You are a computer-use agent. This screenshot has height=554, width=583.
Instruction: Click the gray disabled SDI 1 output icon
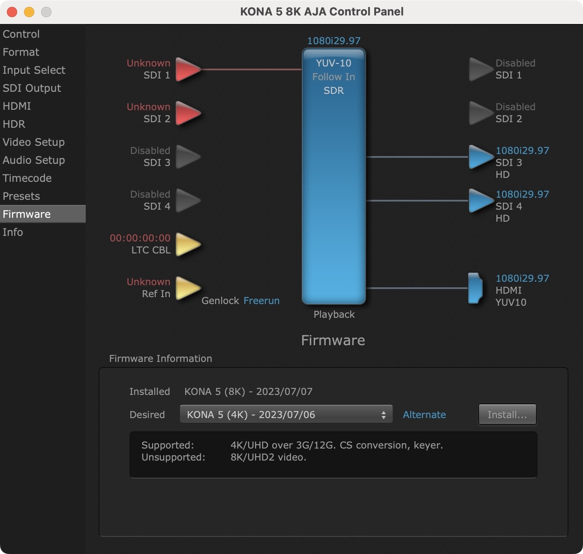[481, 69]
